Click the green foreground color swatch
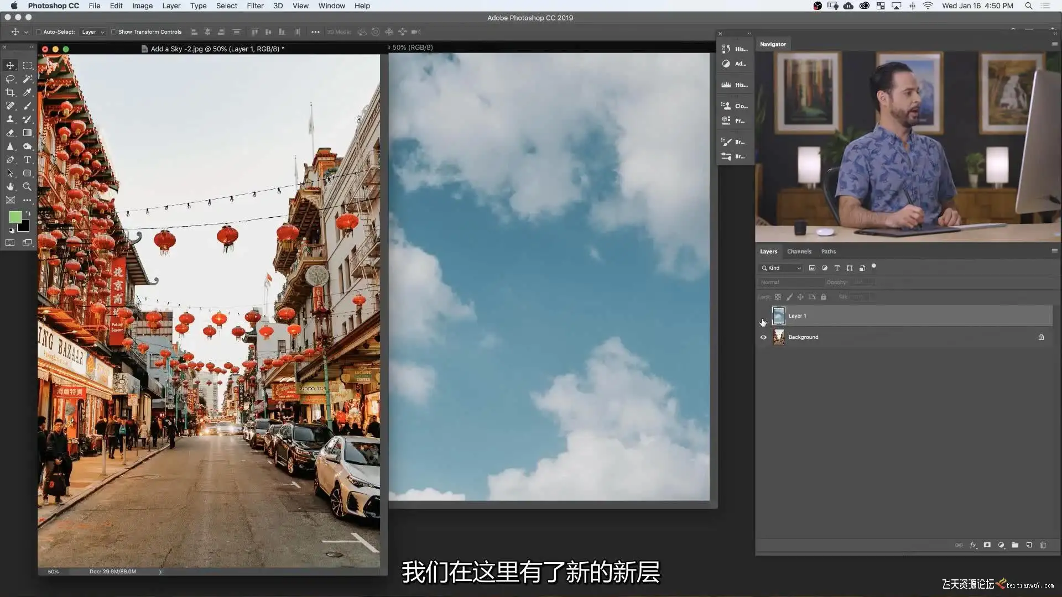 (15, 217)
